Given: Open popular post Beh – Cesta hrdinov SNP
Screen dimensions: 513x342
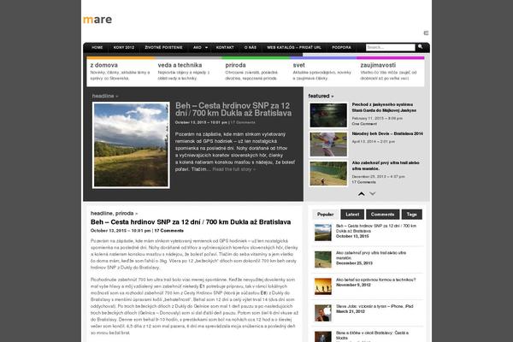Looking at the screenshot, I should coord(376,228).
